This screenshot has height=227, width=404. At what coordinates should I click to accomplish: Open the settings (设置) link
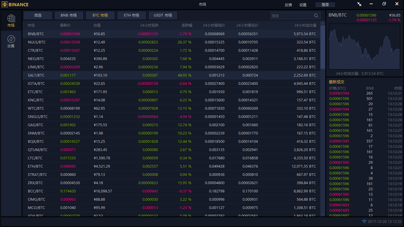click(303, 5)
